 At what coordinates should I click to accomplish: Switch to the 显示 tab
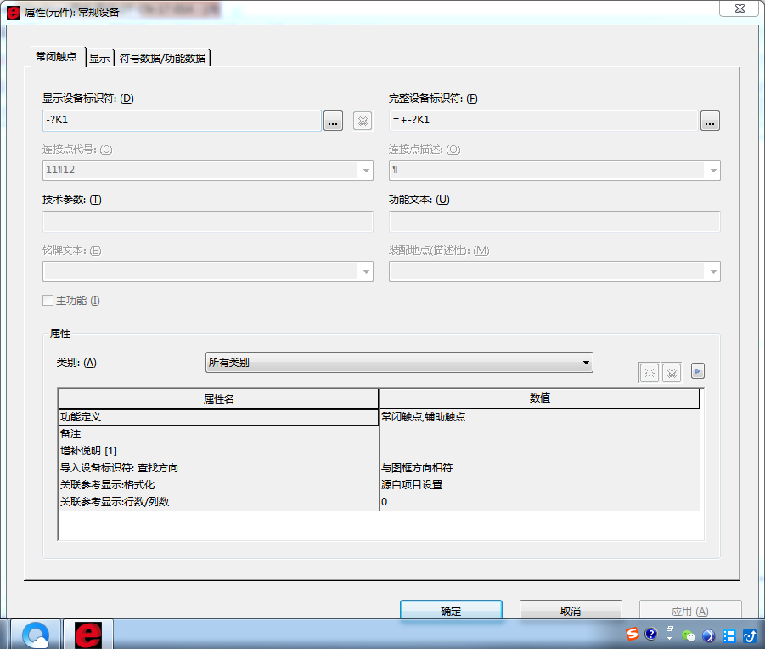tap(99, 58)
